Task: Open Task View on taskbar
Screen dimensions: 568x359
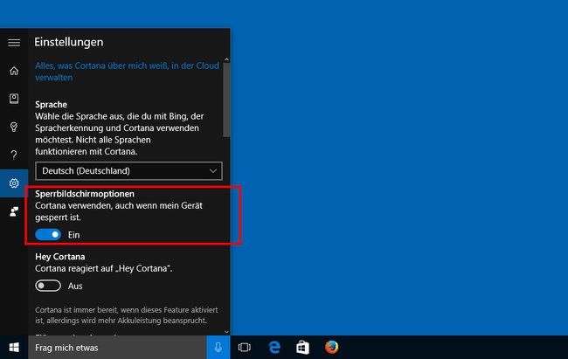Action: tap(245, 348)
